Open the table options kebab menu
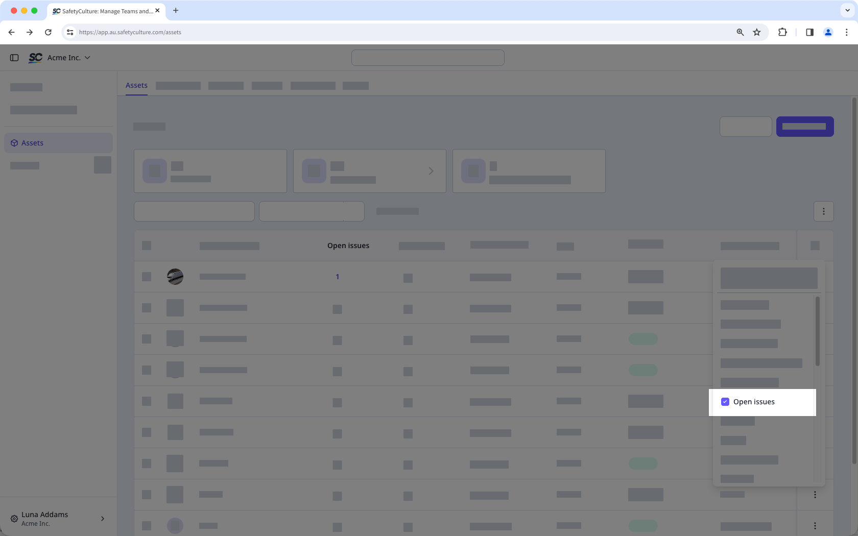This screenshot has height=536, width=858. [x=823, y=211]
